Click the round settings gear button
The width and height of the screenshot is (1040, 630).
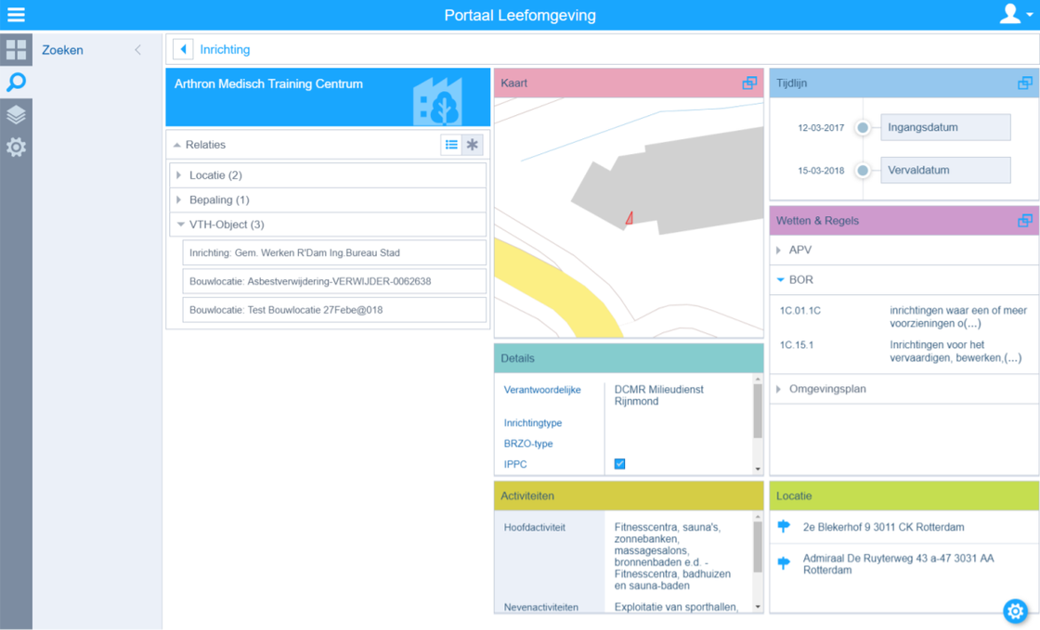tap(1015, 611)
